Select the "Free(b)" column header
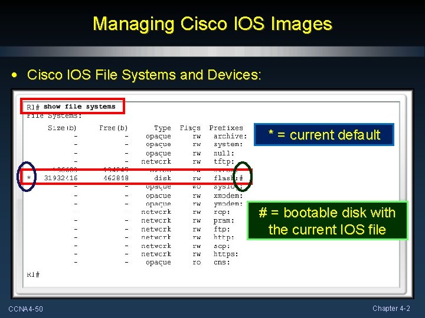This screenshot has width=425, height=318. [x=113, y=128]
